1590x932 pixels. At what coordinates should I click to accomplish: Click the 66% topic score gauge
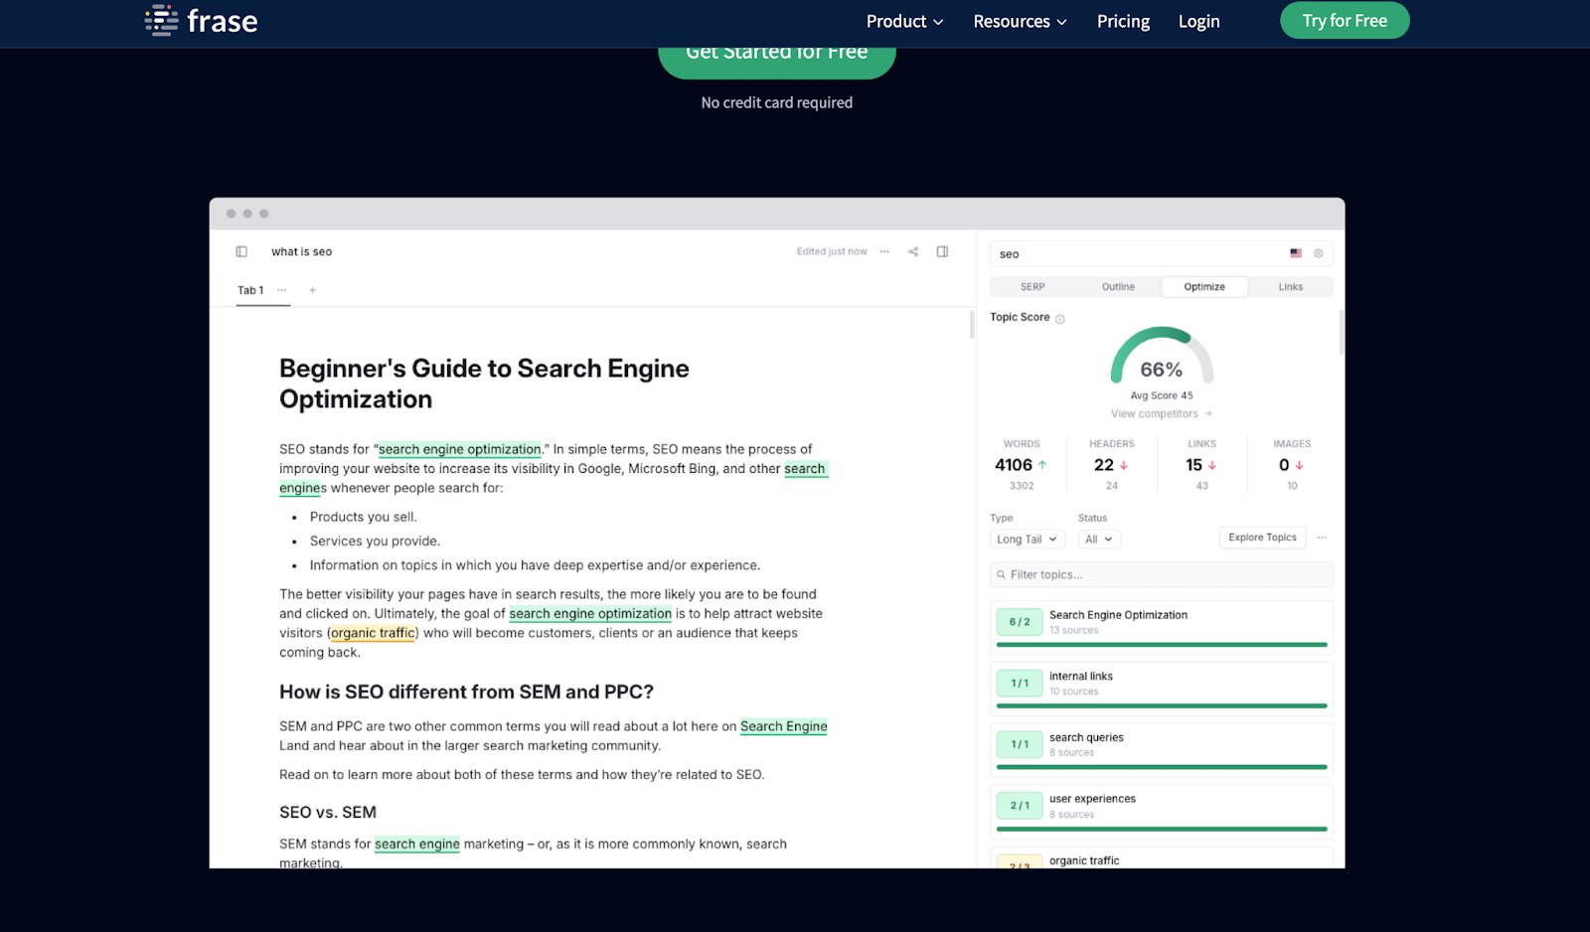(x=1162, y=357)
